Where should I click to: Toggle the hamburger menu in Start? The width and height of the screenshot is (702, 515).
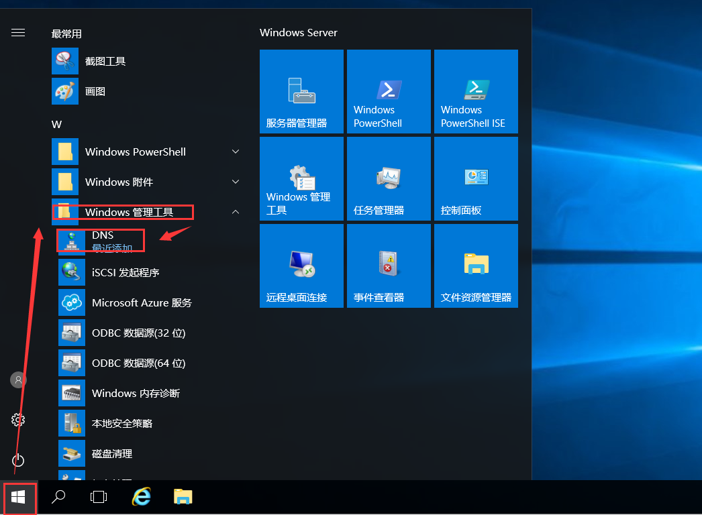(18, 33)
